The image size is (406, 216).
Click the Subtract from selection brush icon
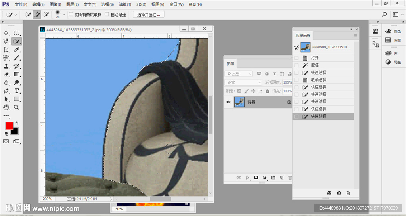point(46,14)
